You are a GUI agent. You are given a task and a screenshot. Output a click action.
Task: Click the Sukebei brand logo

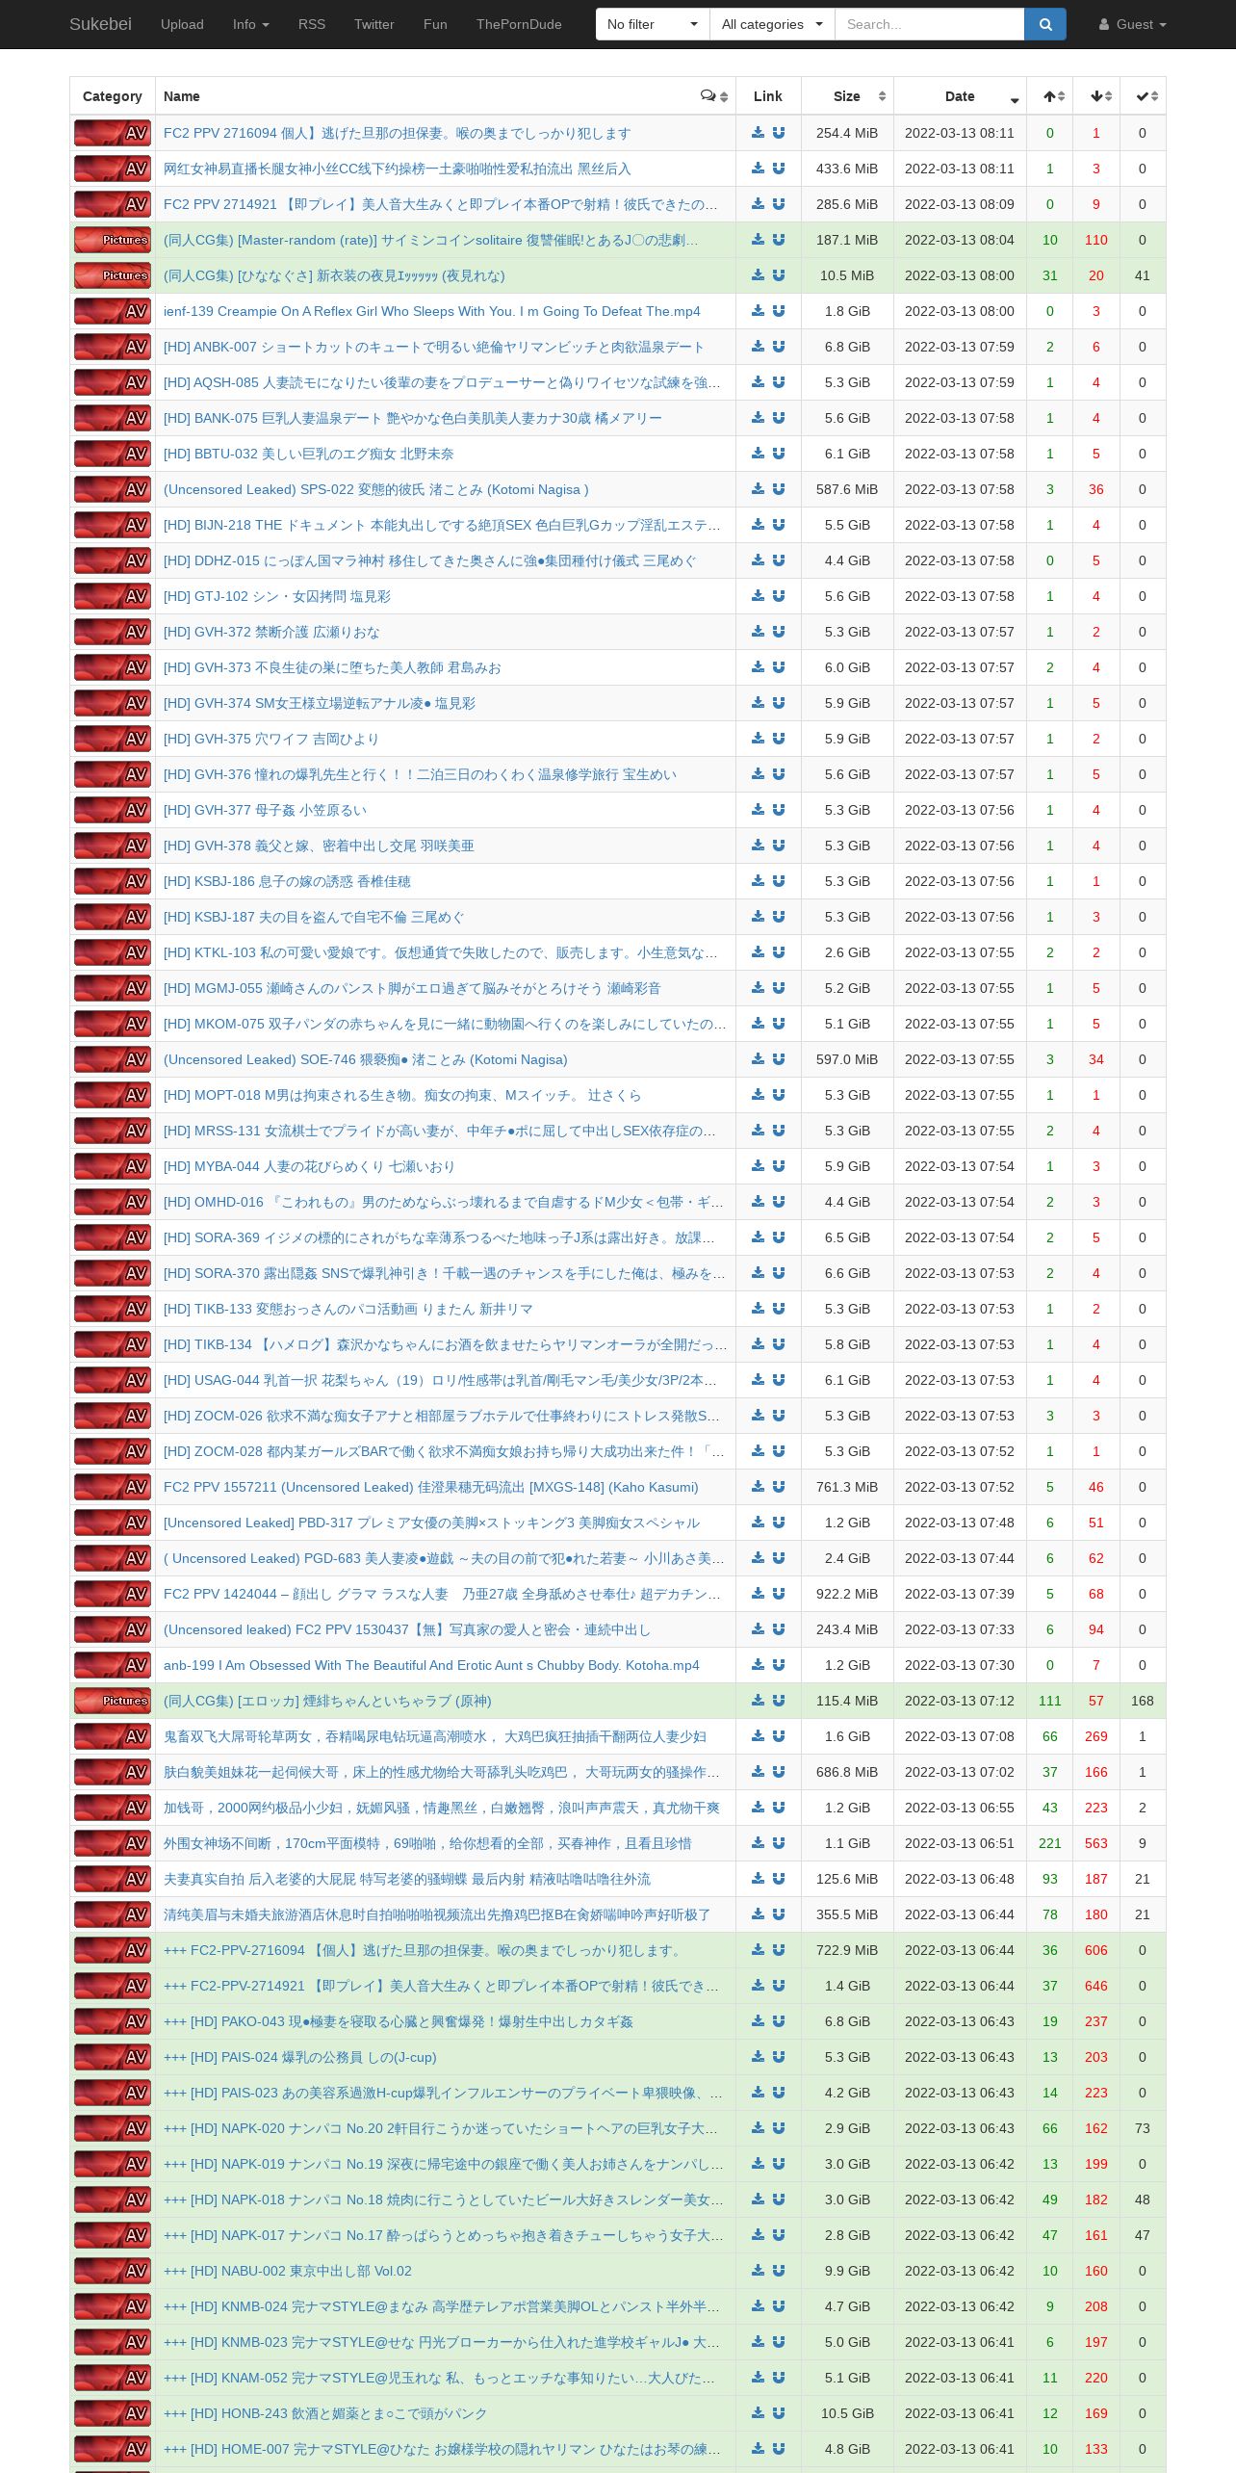click(x=100, y=24)
